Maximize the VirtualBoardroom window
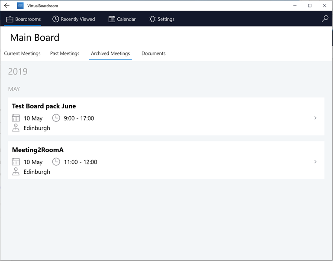333x261 pixels. tap(310, 6)
